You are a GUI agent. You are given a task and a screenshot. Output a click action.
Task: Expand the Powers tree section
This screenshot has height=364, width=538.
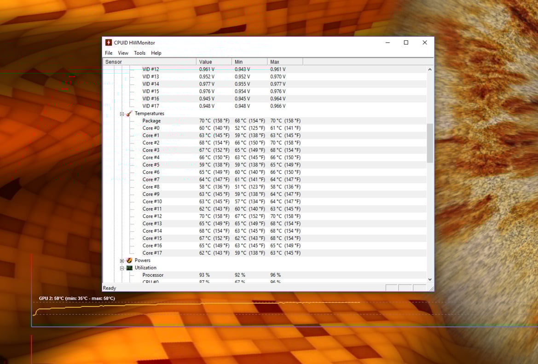[x=122, y=261]
